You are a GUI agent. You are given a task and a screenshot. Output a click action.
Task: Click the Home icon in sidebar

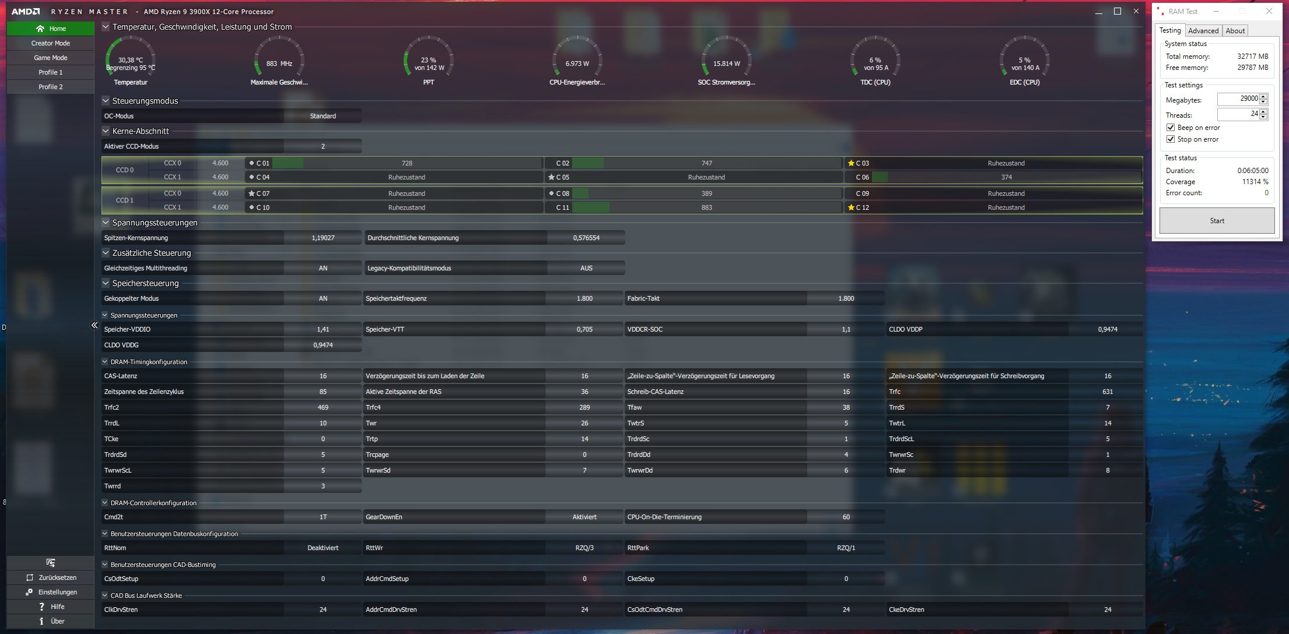click(x=40, y=29)
